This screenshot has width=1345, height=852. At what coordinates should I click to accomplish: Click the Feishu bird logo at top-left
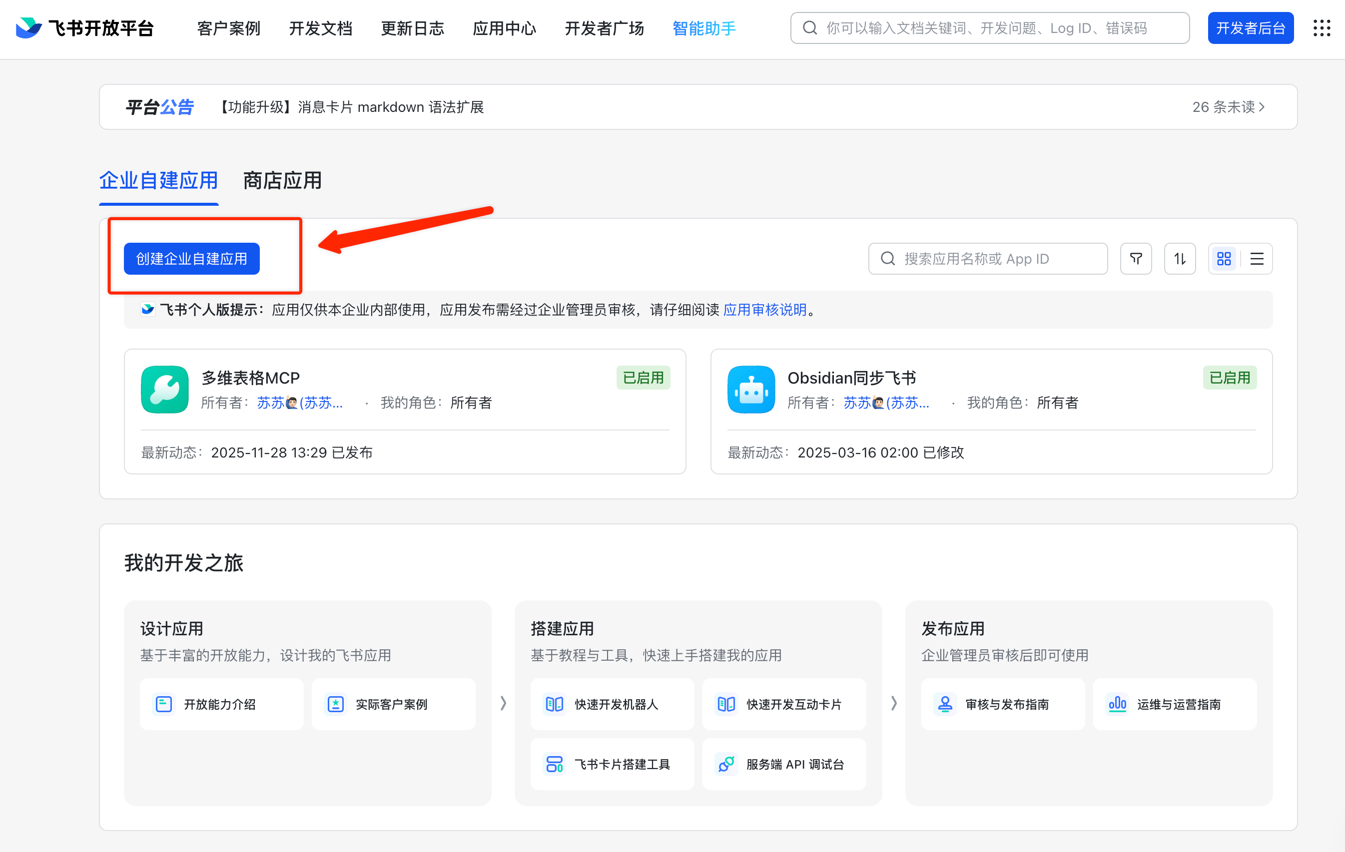pos(28,28)
